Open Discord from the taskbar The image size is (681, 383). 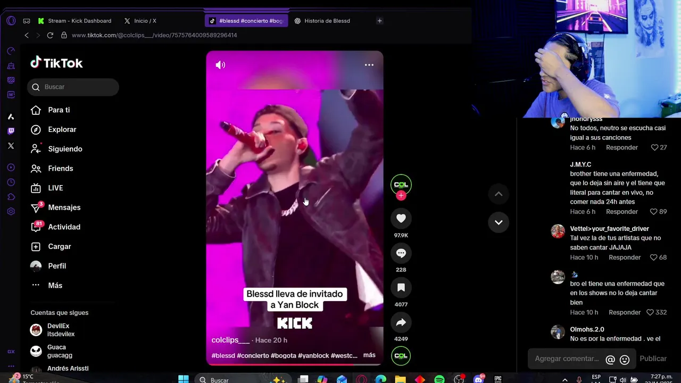[479, 379]
